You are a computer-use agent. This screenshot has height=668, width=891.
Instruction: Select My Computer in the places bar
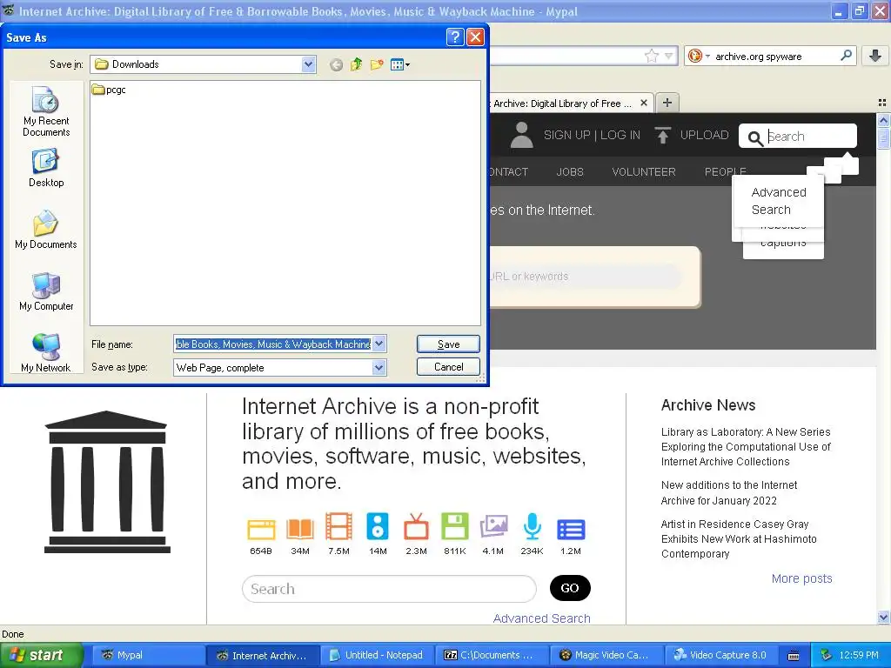click(46, 291)
